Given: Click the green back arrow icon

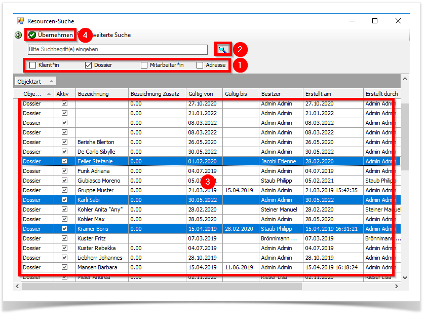Looking at the screenshot, I should coord(18,35).
